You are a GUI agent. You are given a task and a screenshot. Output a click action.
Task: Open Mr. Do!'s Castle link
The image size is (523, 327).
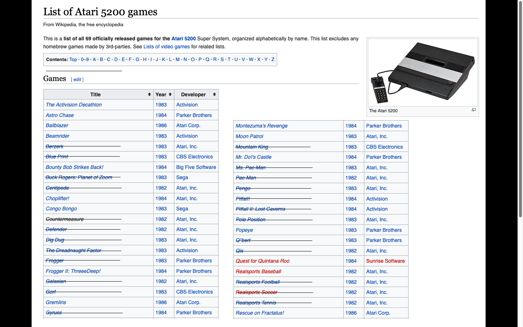pos(254,157)
